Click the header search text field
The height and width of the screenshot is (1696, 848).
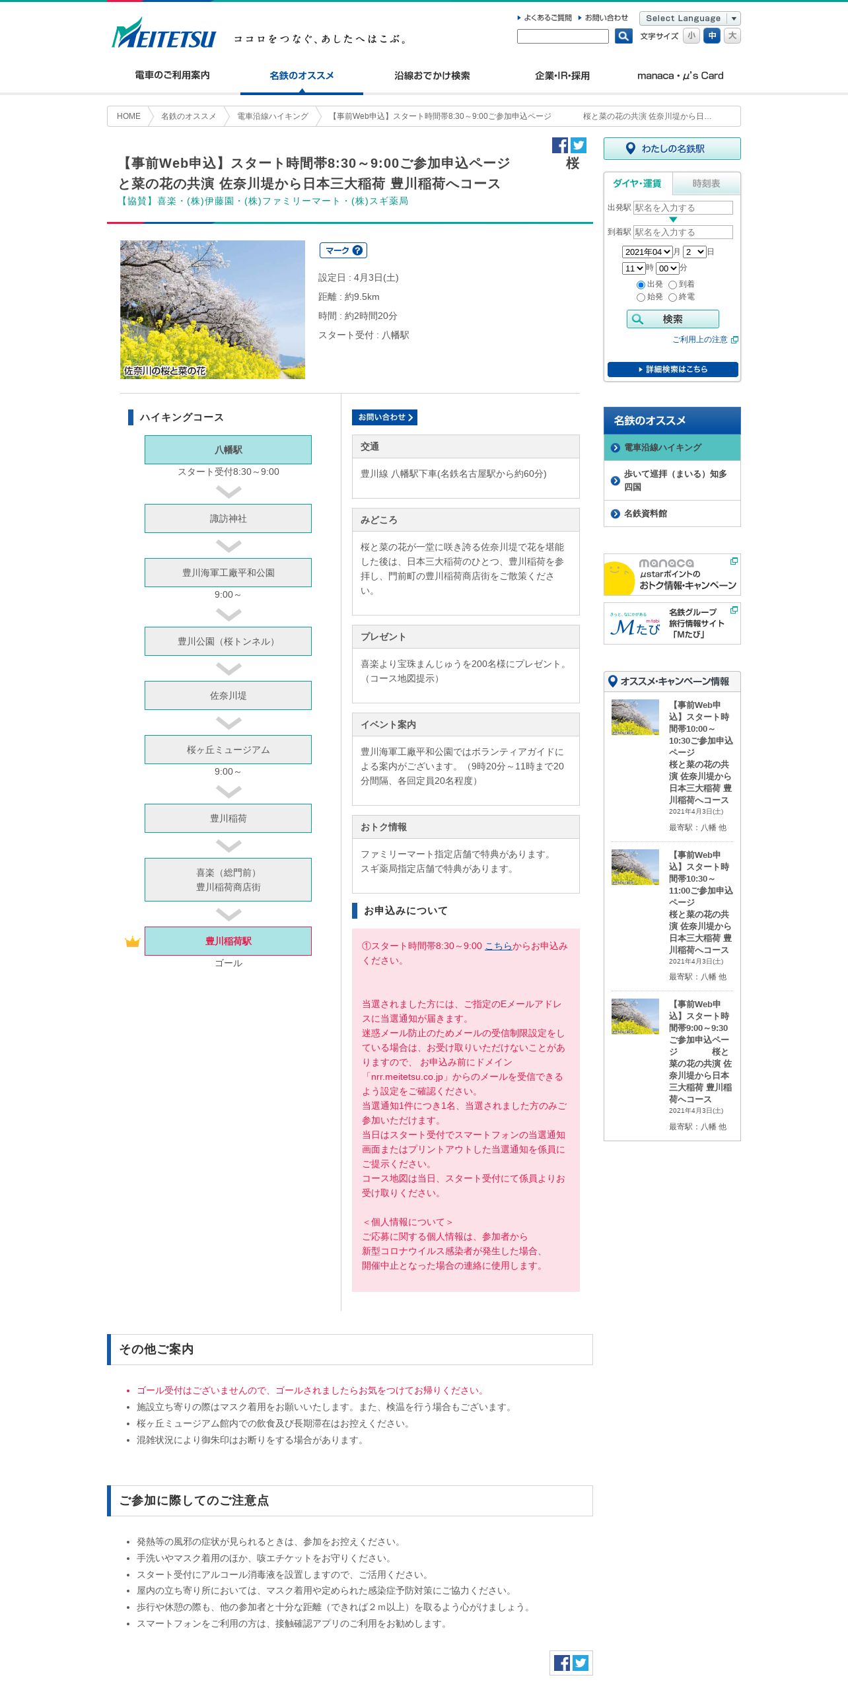563,36
